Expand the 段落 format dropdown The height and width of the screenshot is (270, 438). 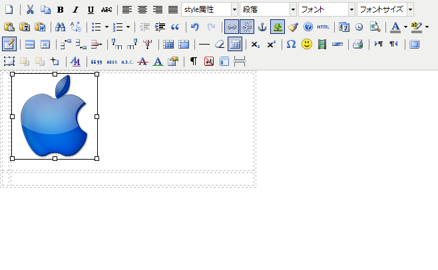click(x=293, y=10)
